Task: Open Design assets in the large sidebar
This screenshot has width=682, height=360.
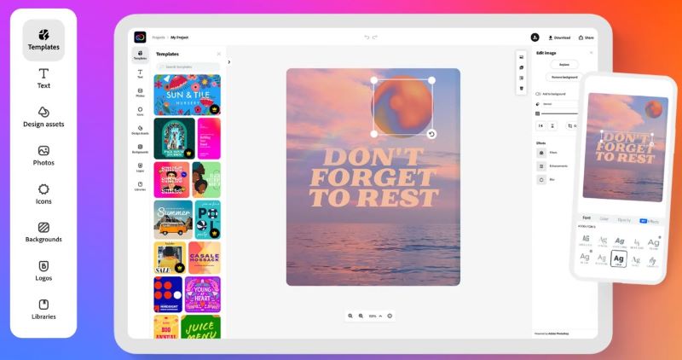Action: tap(43, 117)
